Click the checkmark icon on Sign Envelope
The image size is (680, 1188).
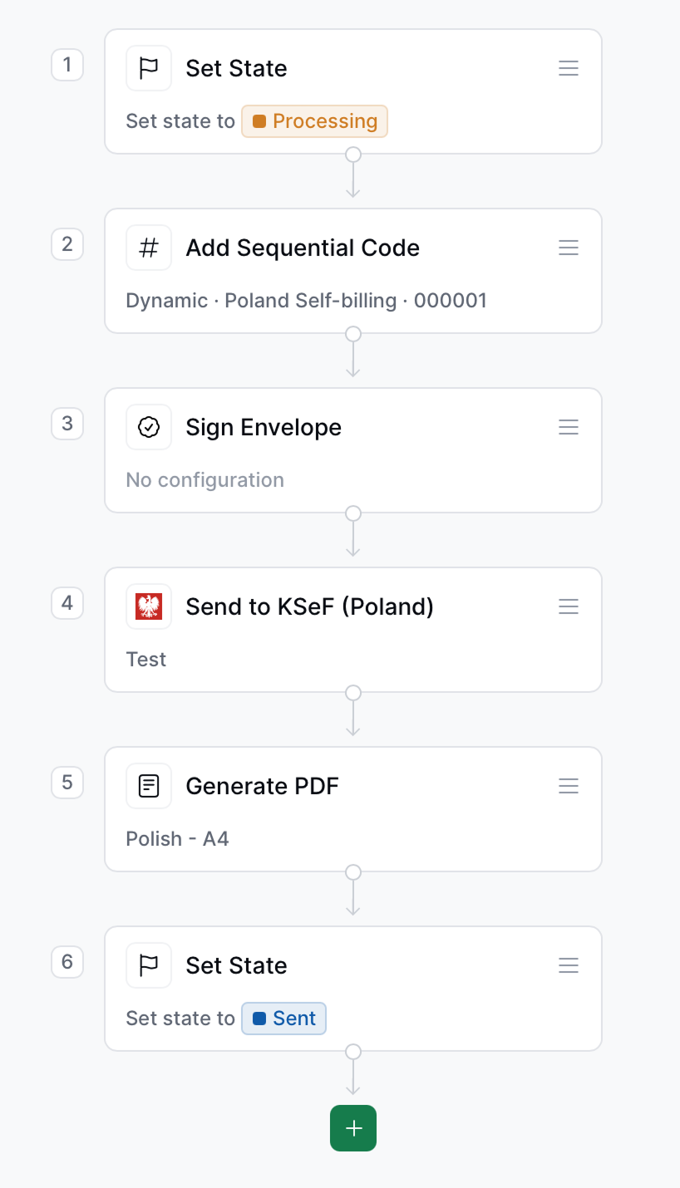click(x=149, y=426)
